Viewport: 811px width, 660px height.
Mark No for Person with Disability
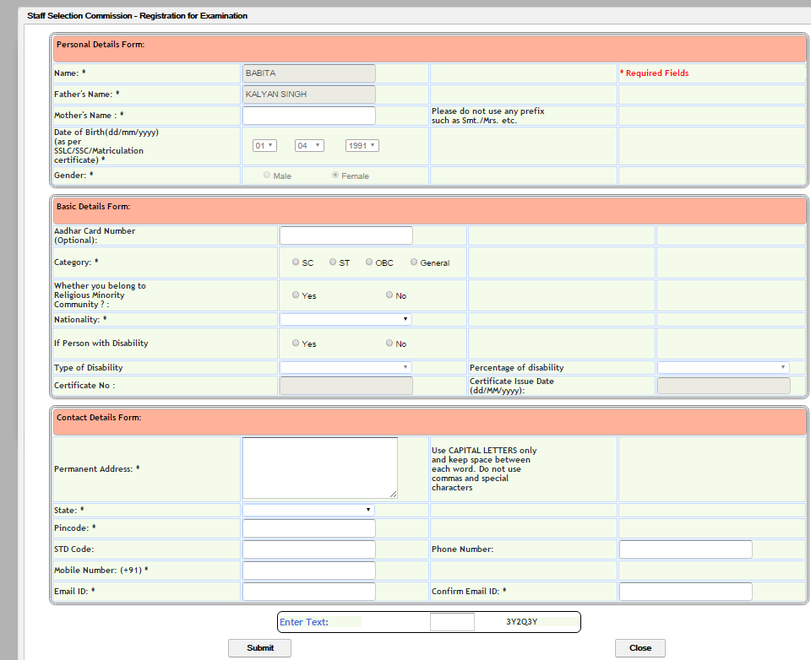[389, 343]
